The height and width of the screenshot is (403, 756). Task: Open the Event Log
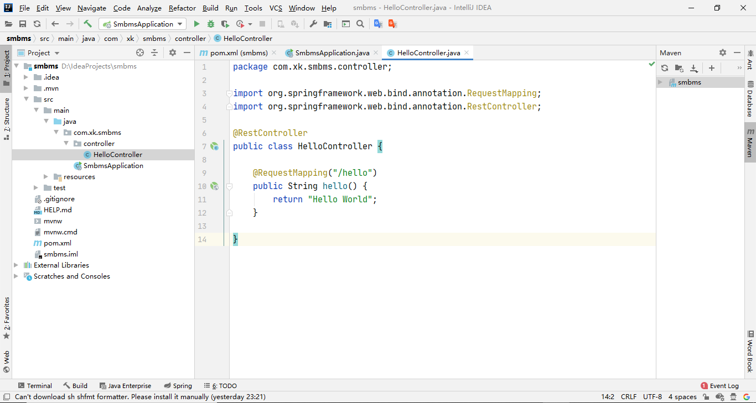[x=719, y=386]
